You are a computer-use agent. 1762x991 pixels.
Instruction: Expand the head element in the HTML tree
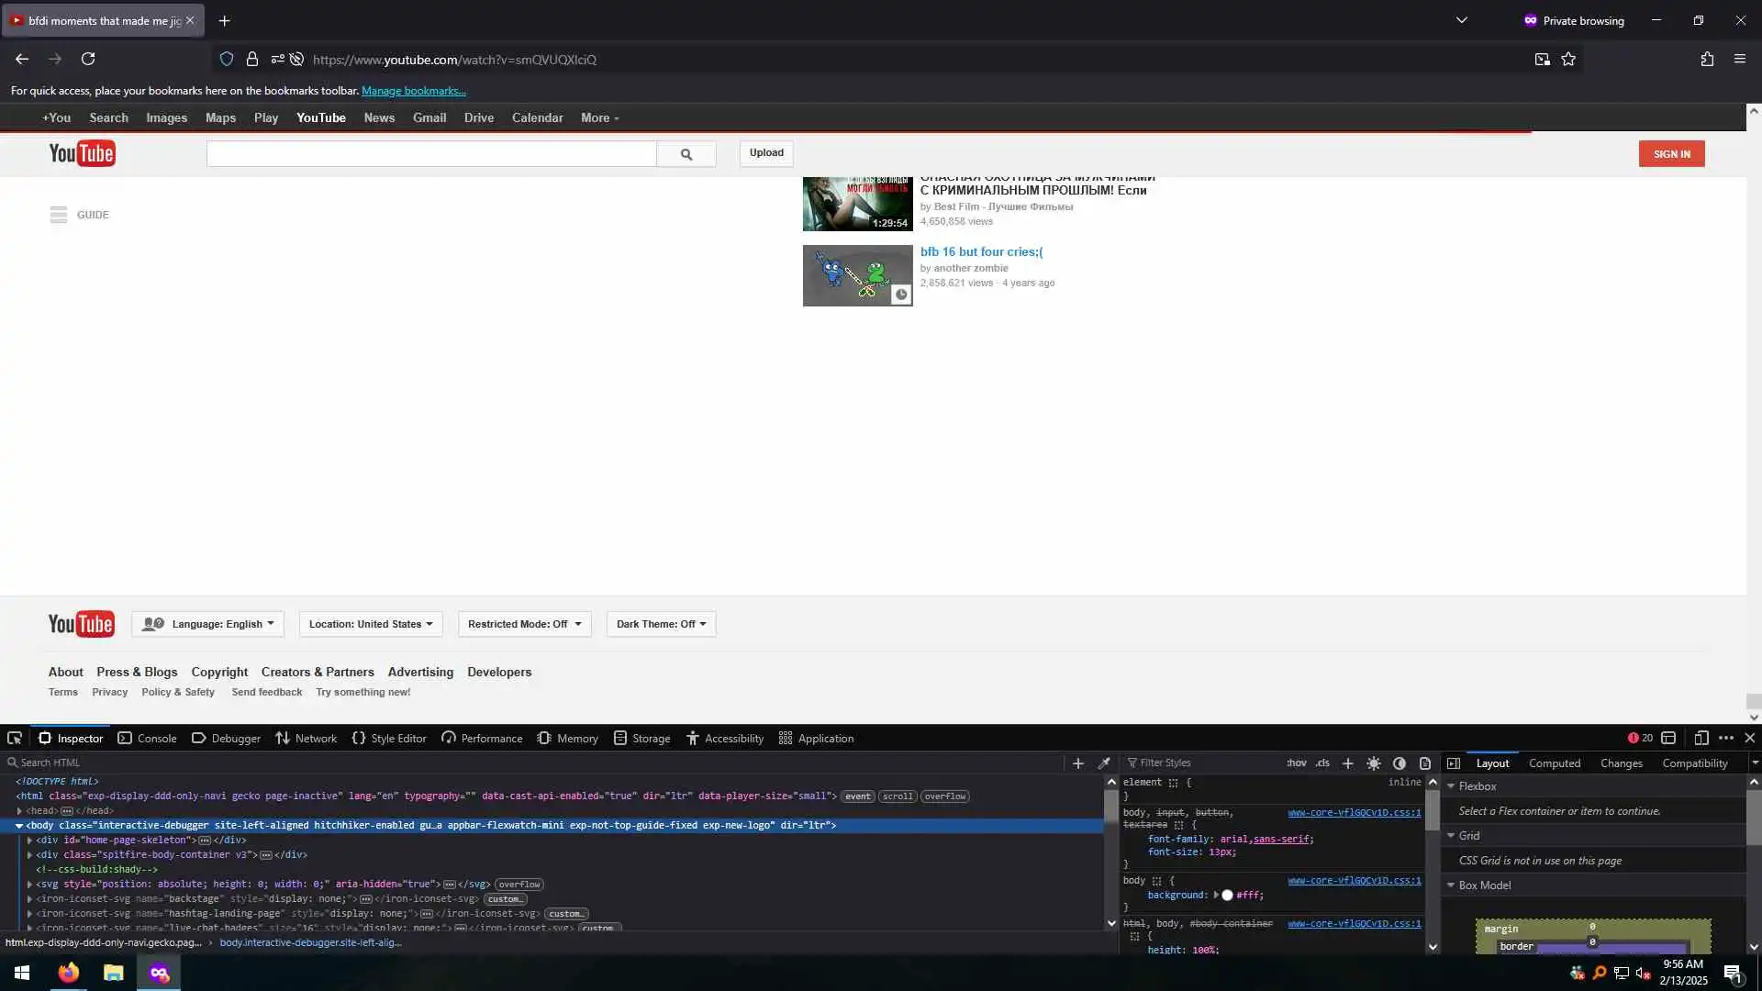tap(19, 811)
